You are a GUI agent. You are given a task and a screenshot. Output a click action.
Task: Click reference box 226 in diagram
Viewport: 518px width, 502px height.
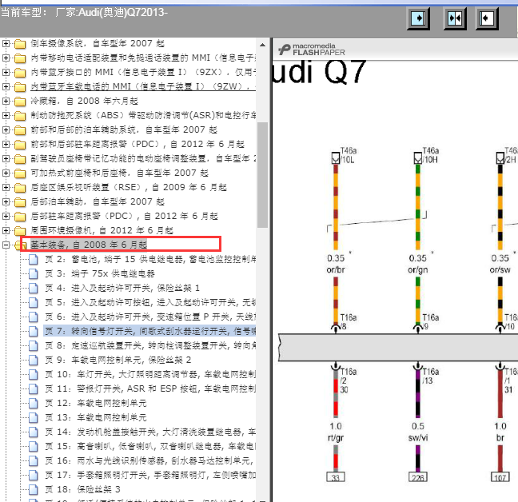(418, 477)
